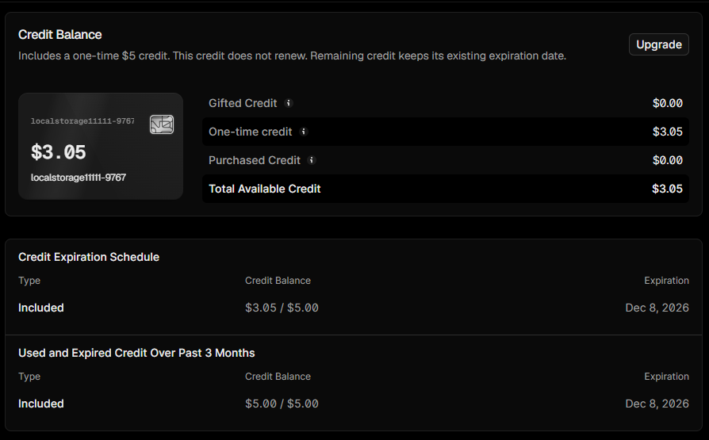Select the Purchased Credit label
This screenshot has width=709, height=440.
pyautogui.click(x=254, y=160)
